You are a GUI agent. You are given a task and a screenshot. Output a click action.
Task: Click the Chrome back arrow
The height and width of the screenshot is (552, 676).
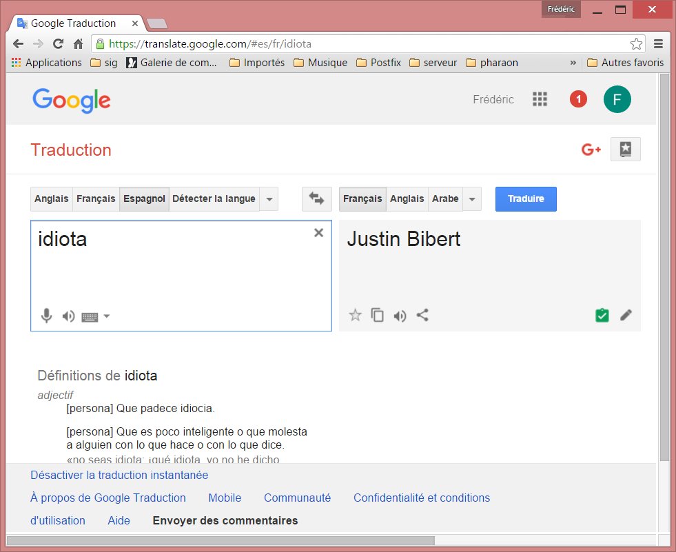18,43
